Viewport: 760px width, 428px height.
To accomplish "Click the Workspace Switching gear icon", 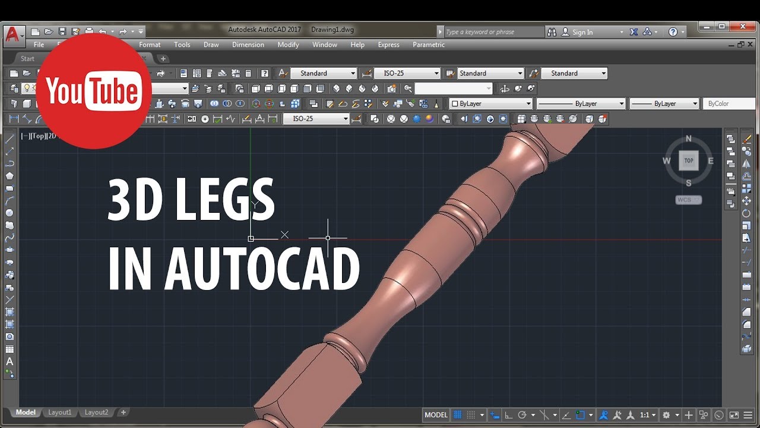I will click(666, 415).
